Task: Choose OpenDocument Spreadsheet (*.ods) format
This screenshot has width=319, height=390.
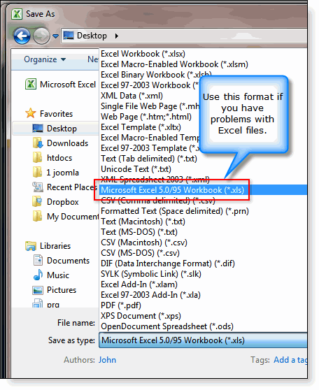Action: coord(167,326)
